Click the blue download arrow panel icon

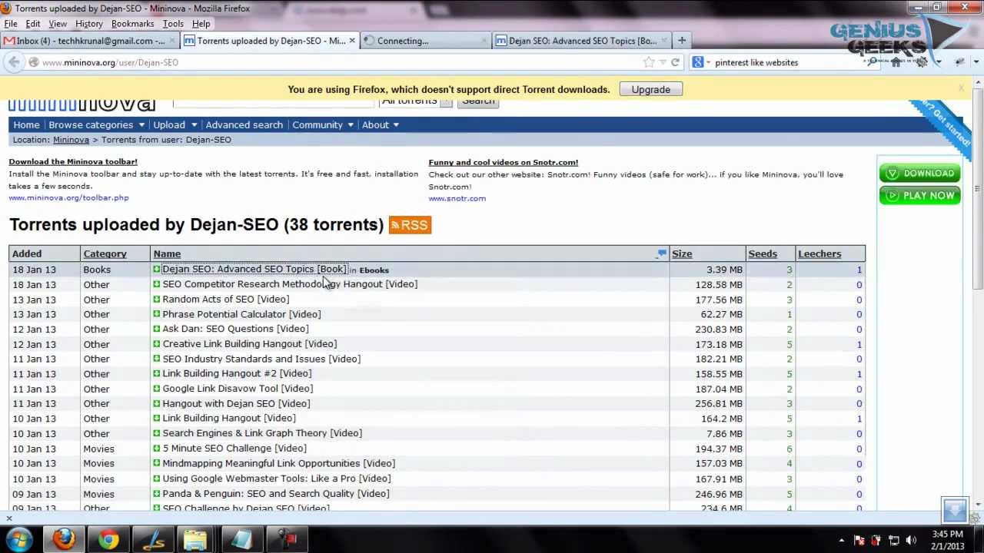[x=955, y=510]
